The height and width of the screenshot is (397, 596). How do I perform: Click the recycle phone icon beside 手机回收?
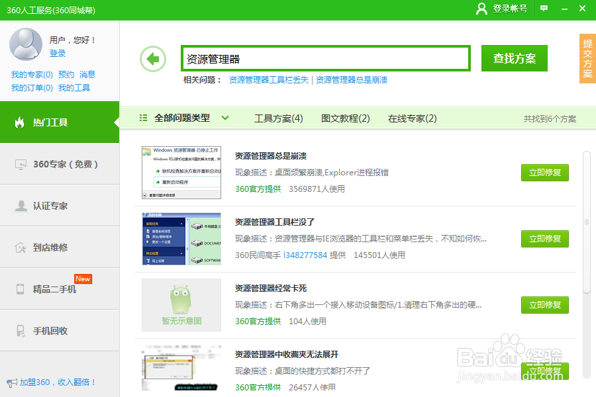coord(21,331)
